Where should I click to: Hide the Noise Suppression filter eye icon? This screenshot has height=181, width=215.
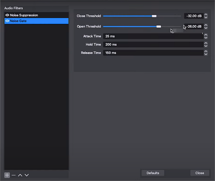pos(7,15)
